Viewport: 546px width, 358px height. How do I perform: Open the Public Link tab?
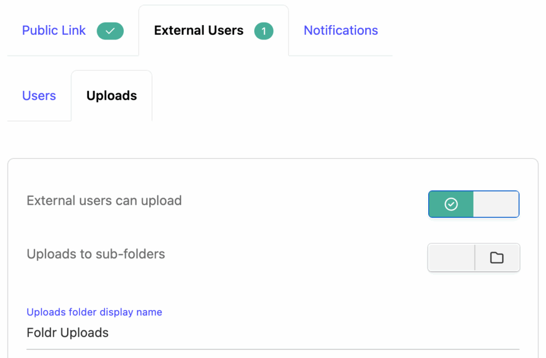[x=53, y=30]
